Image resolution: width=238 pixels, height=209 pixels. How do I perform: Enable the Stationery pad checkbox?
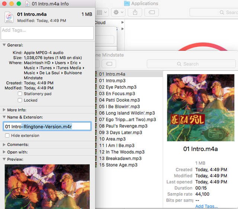[20, 94]
